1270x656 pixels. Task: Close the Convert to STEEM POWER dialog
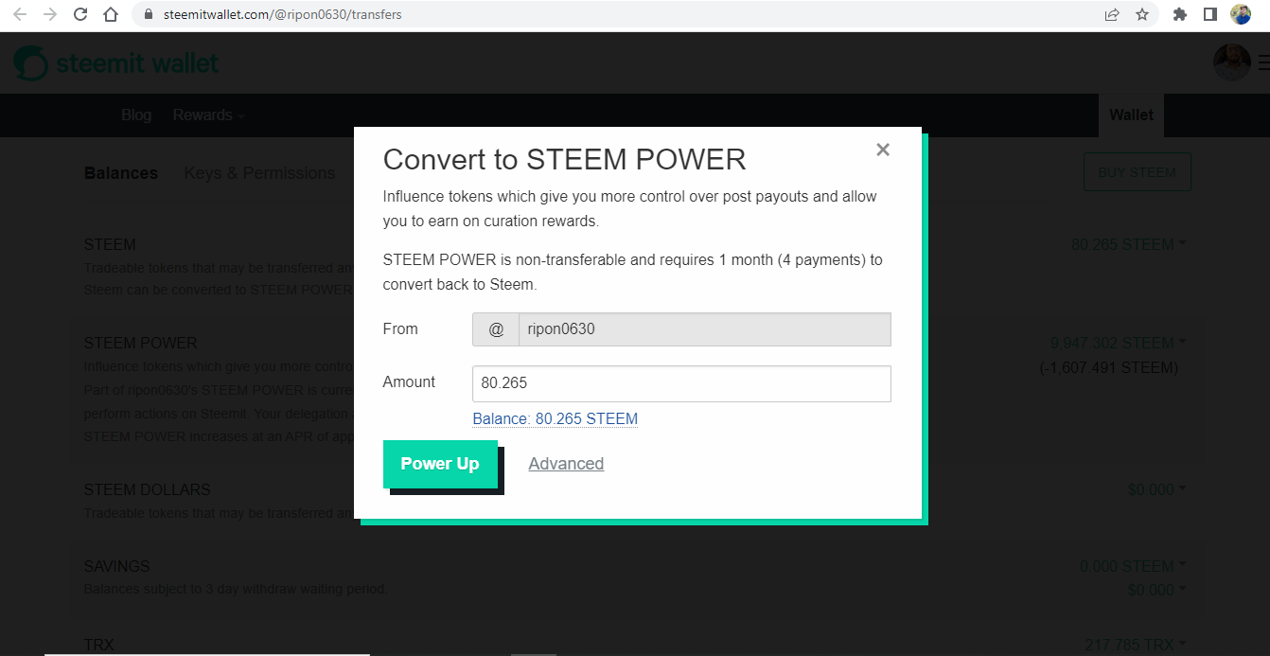[883, 150]
